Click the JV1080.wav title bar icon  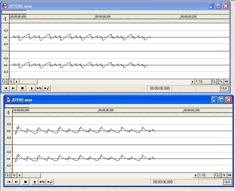click(5, 6)
